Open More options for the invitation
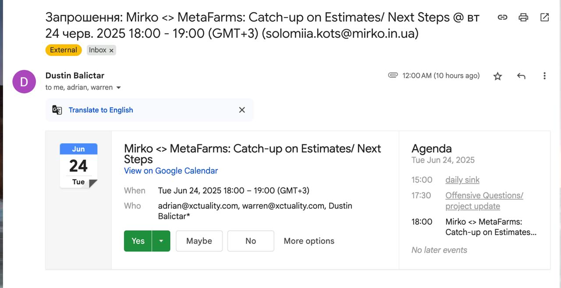Screen dimensions: 561x288 pos(309,241)
